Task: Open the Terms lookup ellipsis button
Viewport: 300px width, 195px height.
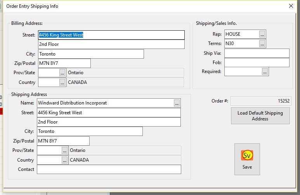Action: [262, 44]
